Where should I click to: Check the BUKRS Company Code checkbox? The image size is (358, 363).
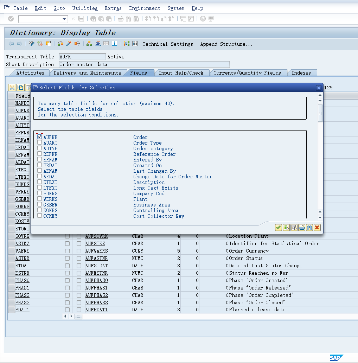click(x=39, y=193)
